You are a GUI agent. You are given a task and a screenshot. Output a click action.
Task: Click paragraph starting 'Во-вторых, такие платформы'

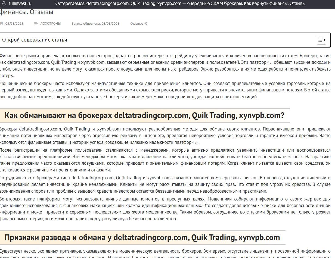click(x=165, y=209)
